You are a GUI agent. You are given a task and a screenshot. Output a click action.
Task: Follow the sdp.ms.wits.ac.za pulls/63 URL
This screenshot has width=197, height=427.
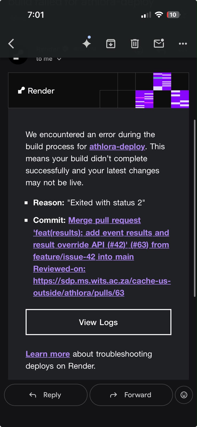click(102, 287)
